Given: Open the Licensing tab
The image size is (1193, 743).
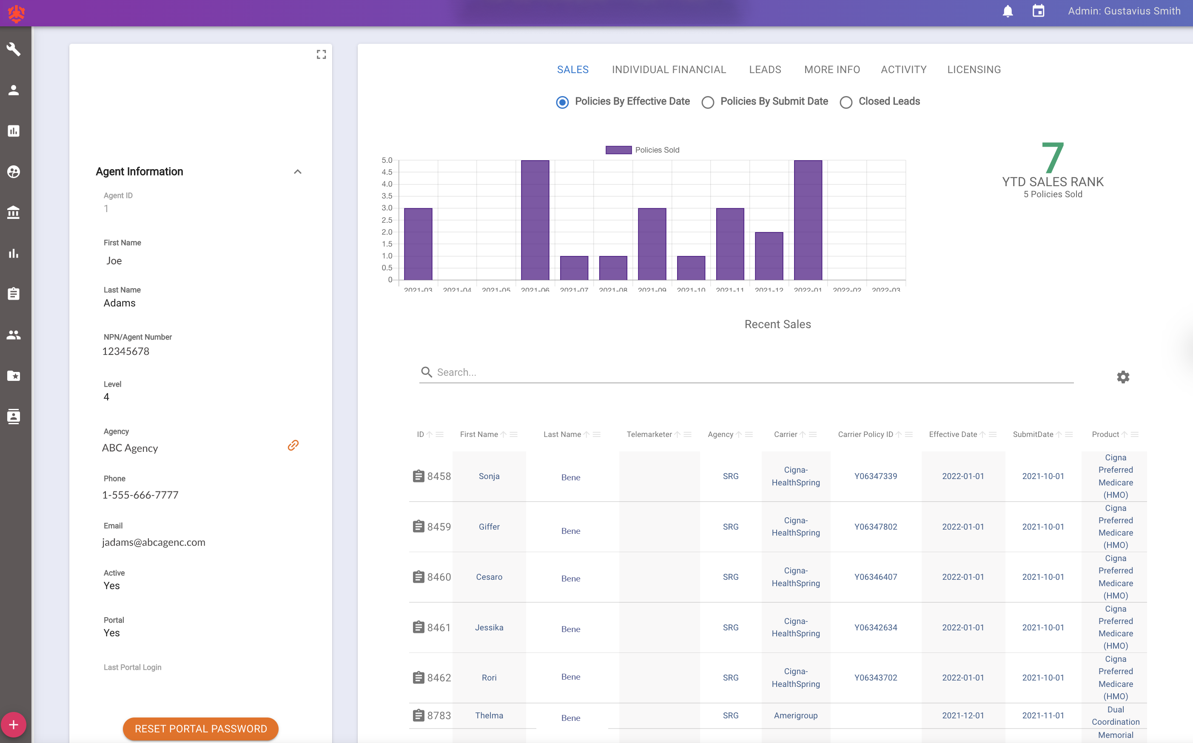Looking at the screenshot, I should (974, 70).
